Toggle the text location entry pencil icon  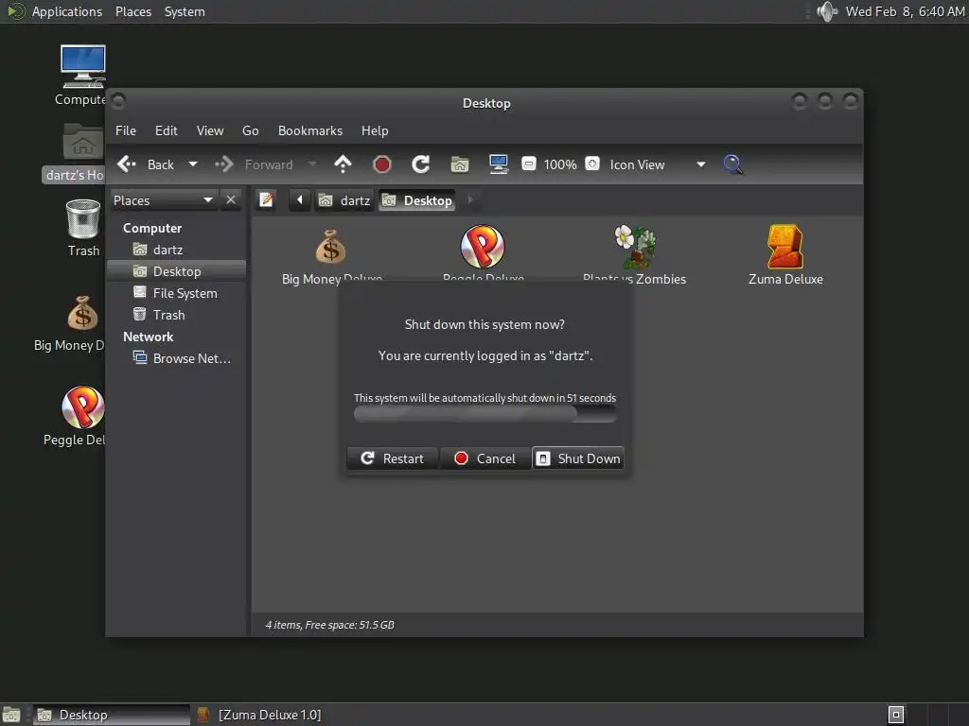click(266, 200)
